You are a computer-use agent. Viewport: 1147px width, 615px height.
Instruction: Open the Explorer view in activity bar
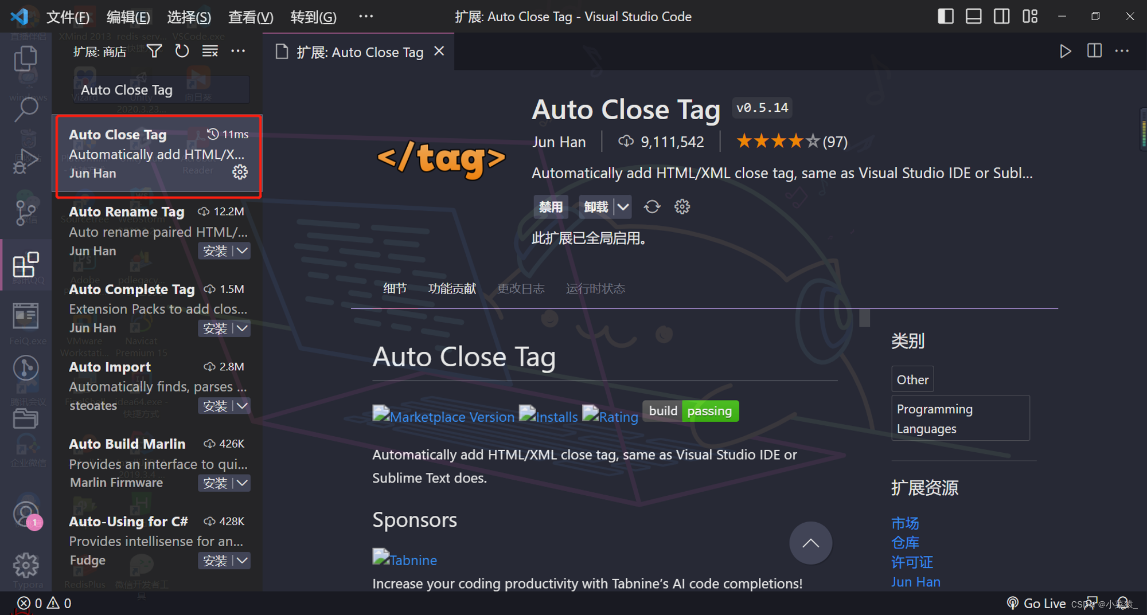click(x=26, y=58)
